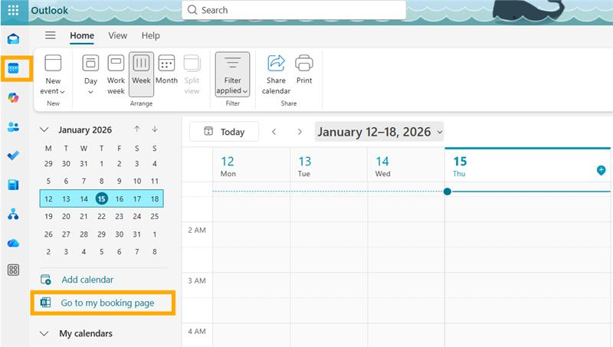Screen dimensions: 613x347
Task: Select January 9 in mini calendar
Action: click(x=120, y=181)
